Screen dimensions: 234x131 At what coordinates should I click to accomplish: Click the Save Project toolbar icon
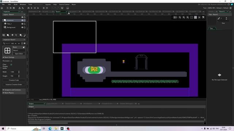click(14, 8)
